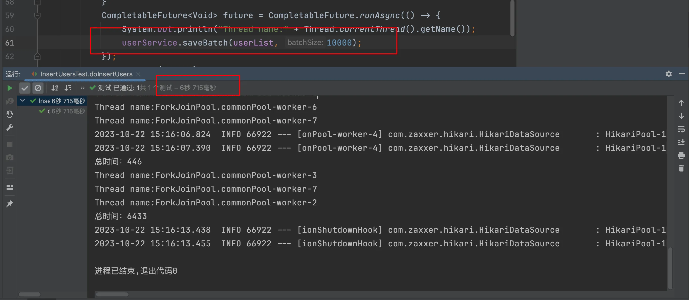The image size is (689, 300).
Task: Toggle soft-wrap in the console
Action: click(681, 130)
